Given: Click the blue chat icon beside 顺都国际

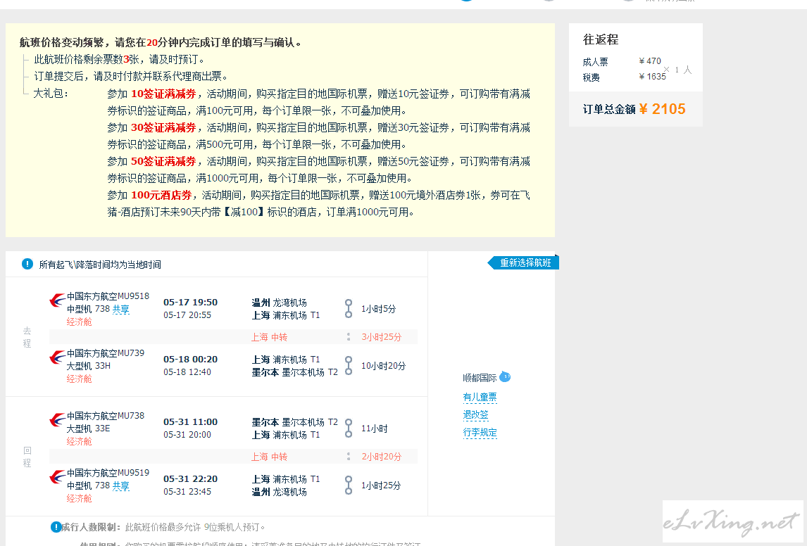Looking at the screenshot, I should pos(506,377).
